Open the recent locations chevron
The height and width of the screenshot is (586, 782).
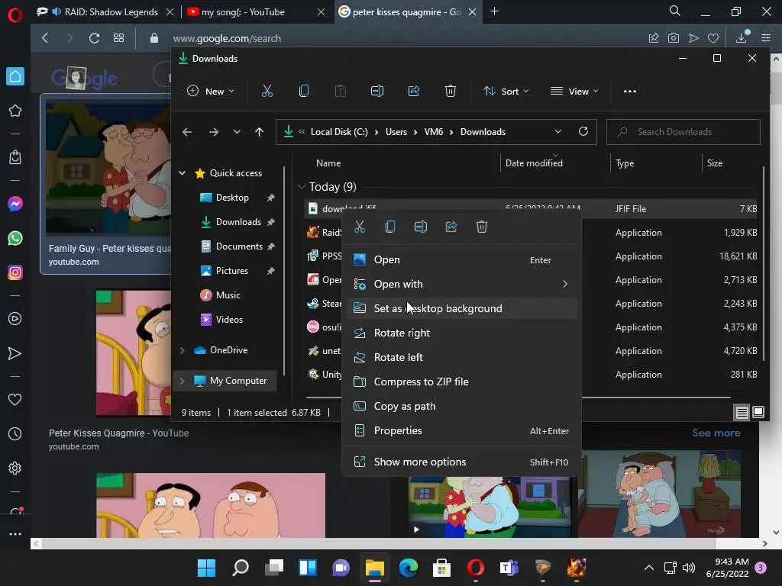point(237,132)
